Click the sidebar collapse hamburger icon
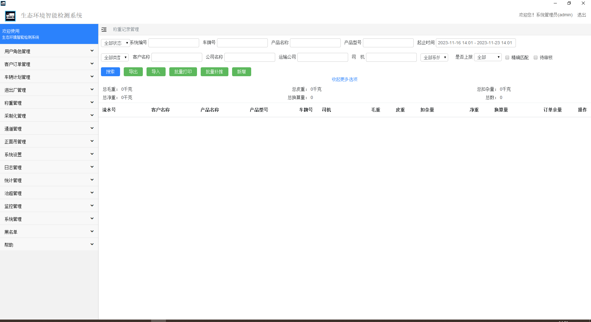 (104, 29)
